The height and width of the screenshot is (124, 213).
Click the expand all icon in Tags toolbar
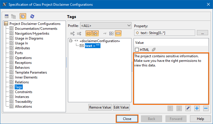[x=73, y=34]
